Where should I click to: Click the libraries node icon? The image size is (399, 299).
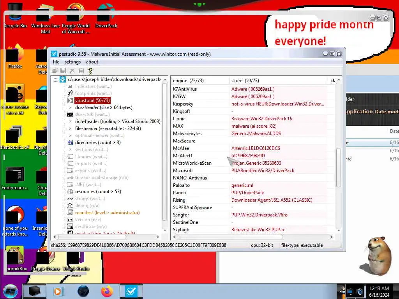[x=70, y=157]
